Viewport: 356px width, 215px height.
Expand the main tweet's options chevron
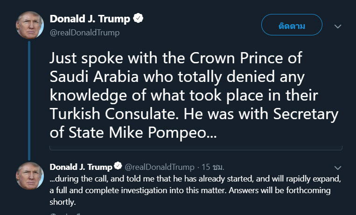[x=338, y=27]
